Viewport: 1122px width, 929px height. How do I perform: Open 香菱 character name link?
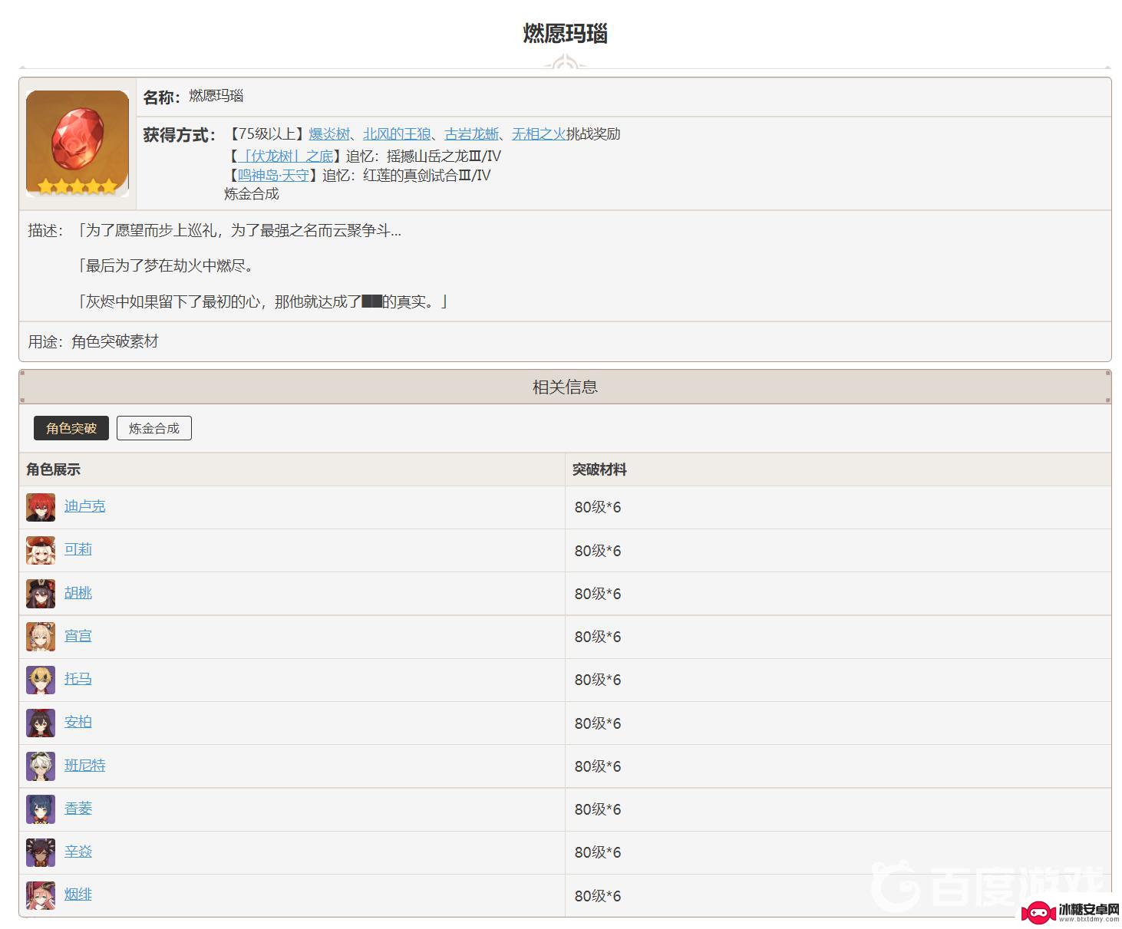78,809
